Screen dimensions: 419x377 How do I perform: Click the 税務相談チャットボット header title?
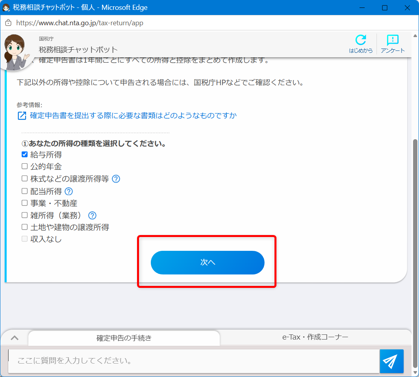click(78, 50)
